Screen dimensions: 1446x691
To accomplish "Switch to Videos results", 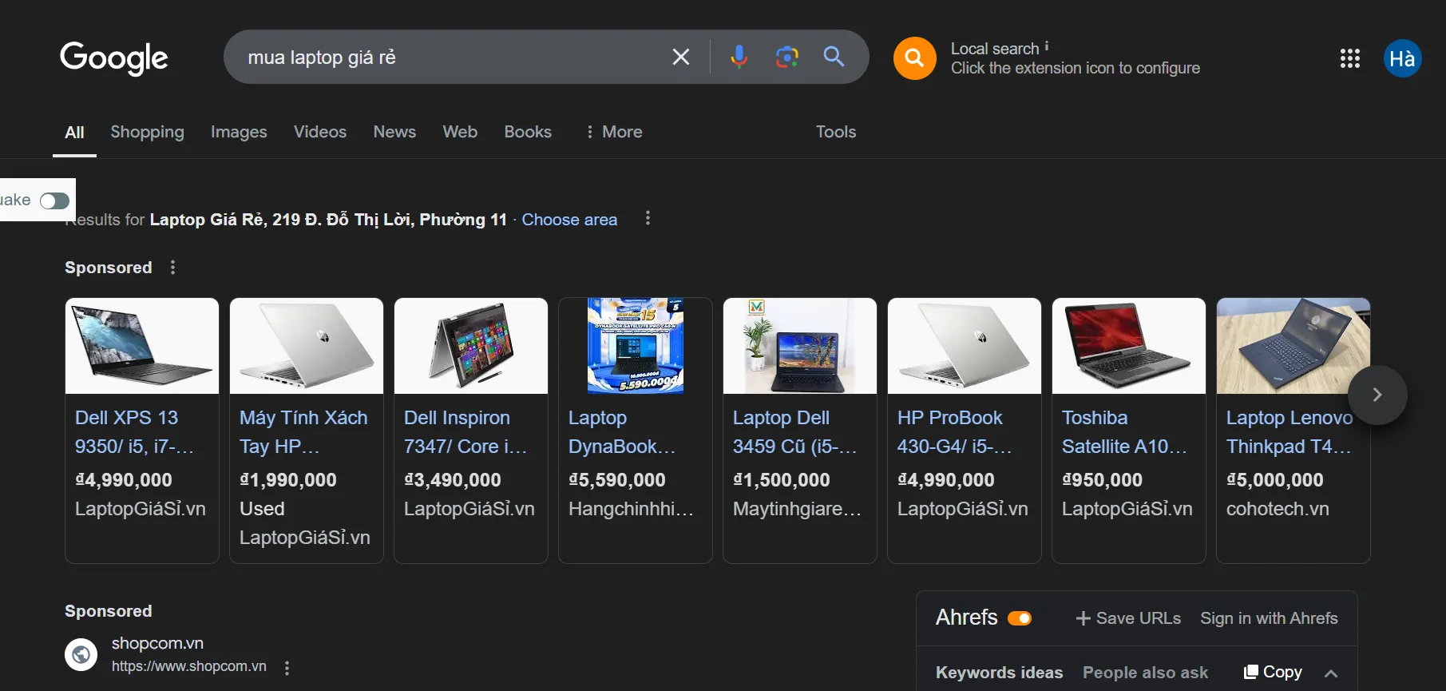I will 320,132.
